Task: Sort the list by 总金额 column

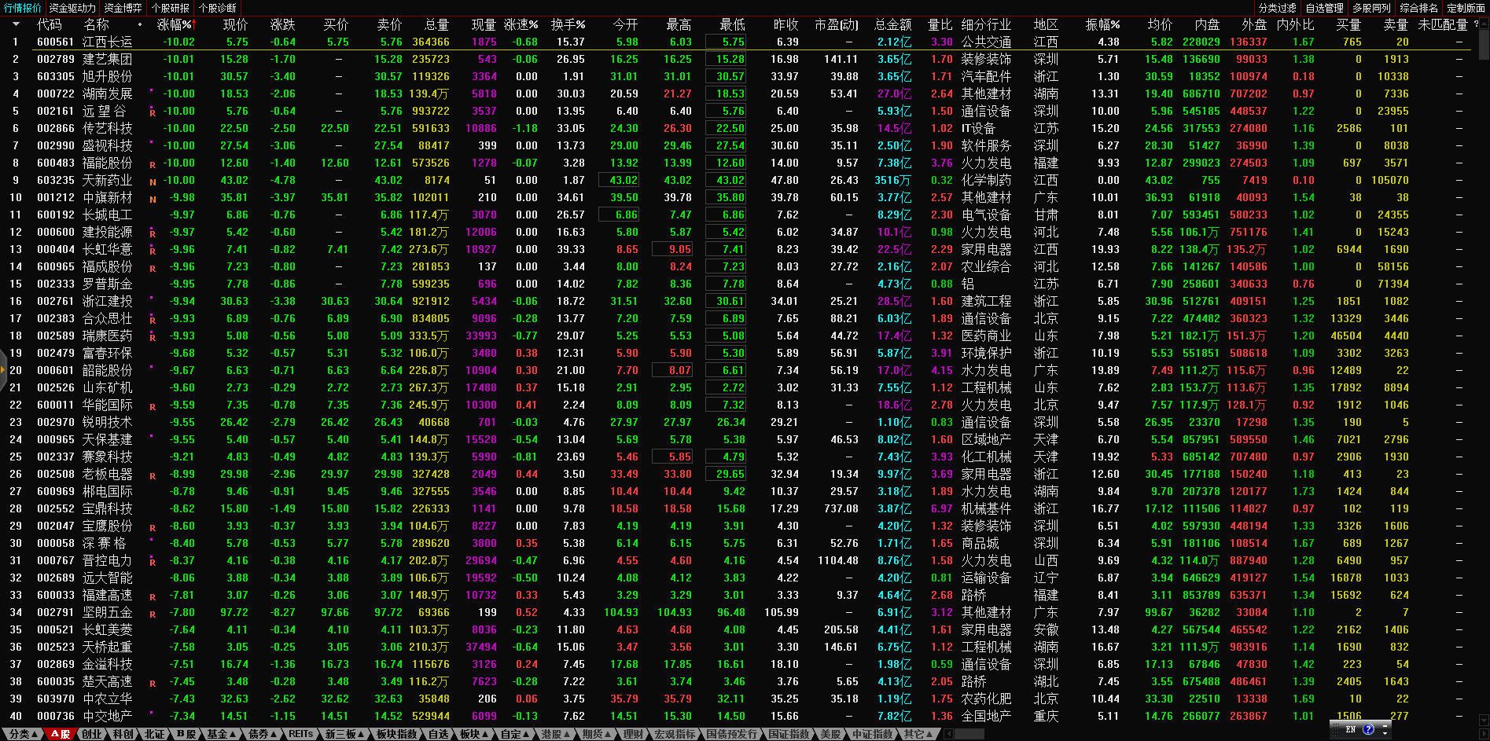Action: pyautogui.click(x=893, y=24)
